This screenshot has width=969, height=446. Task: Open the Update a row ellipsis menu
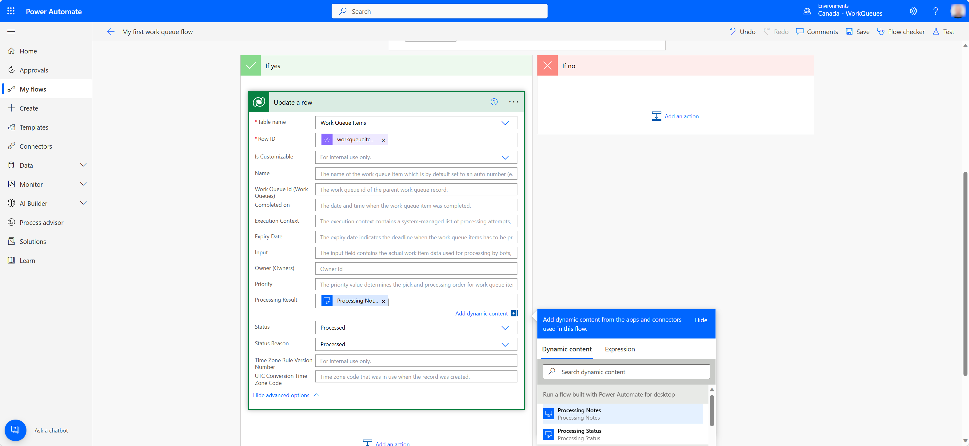click(x=513, y=102)
